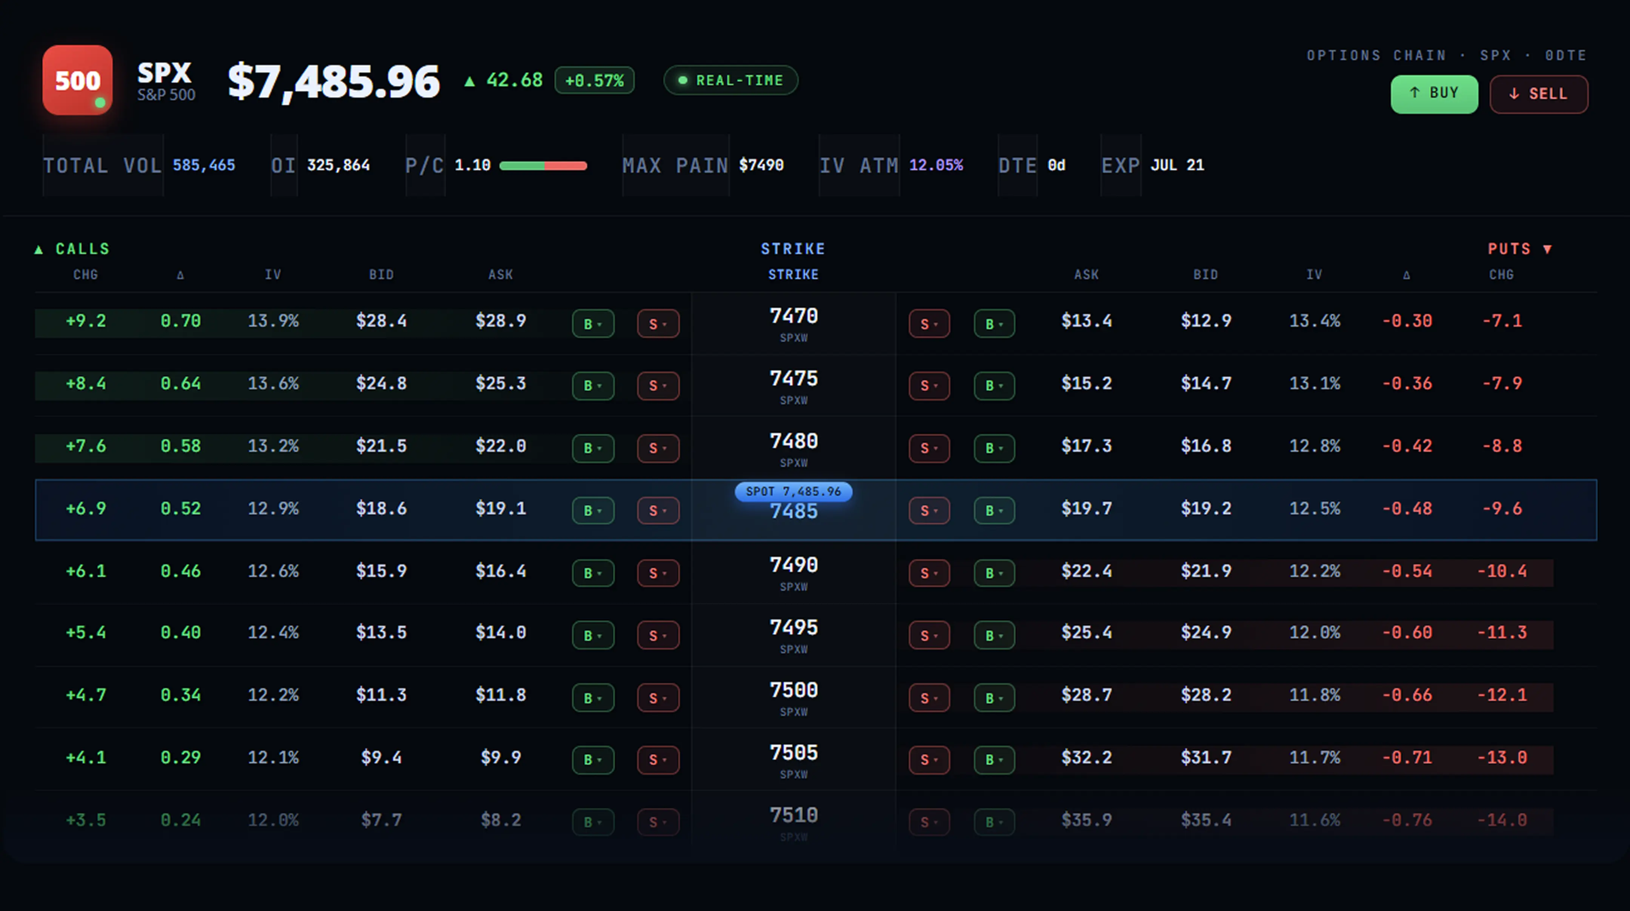
Task: Click the red 500 SPX logo icon
Action: [x=77, y=80]
